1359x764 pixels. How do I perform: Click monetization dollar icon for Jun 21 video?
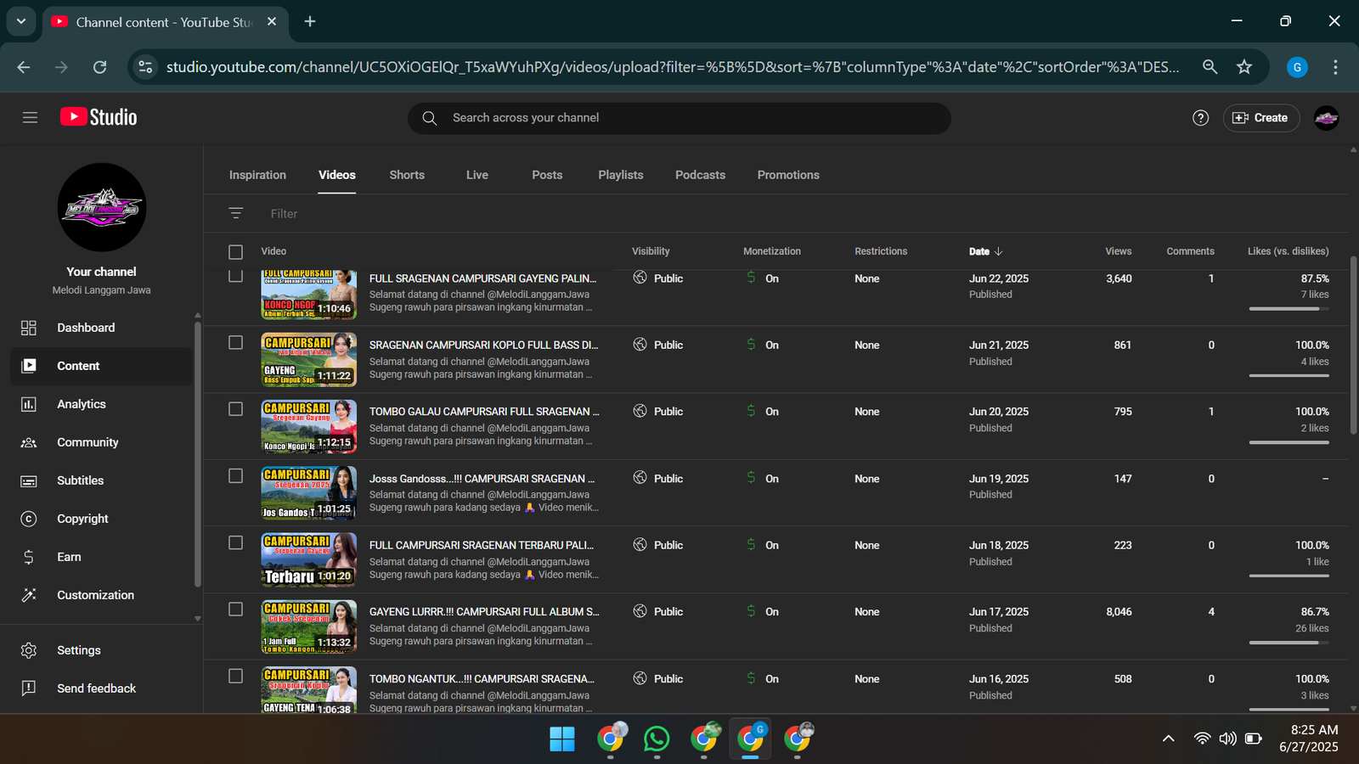coord(751,344)
